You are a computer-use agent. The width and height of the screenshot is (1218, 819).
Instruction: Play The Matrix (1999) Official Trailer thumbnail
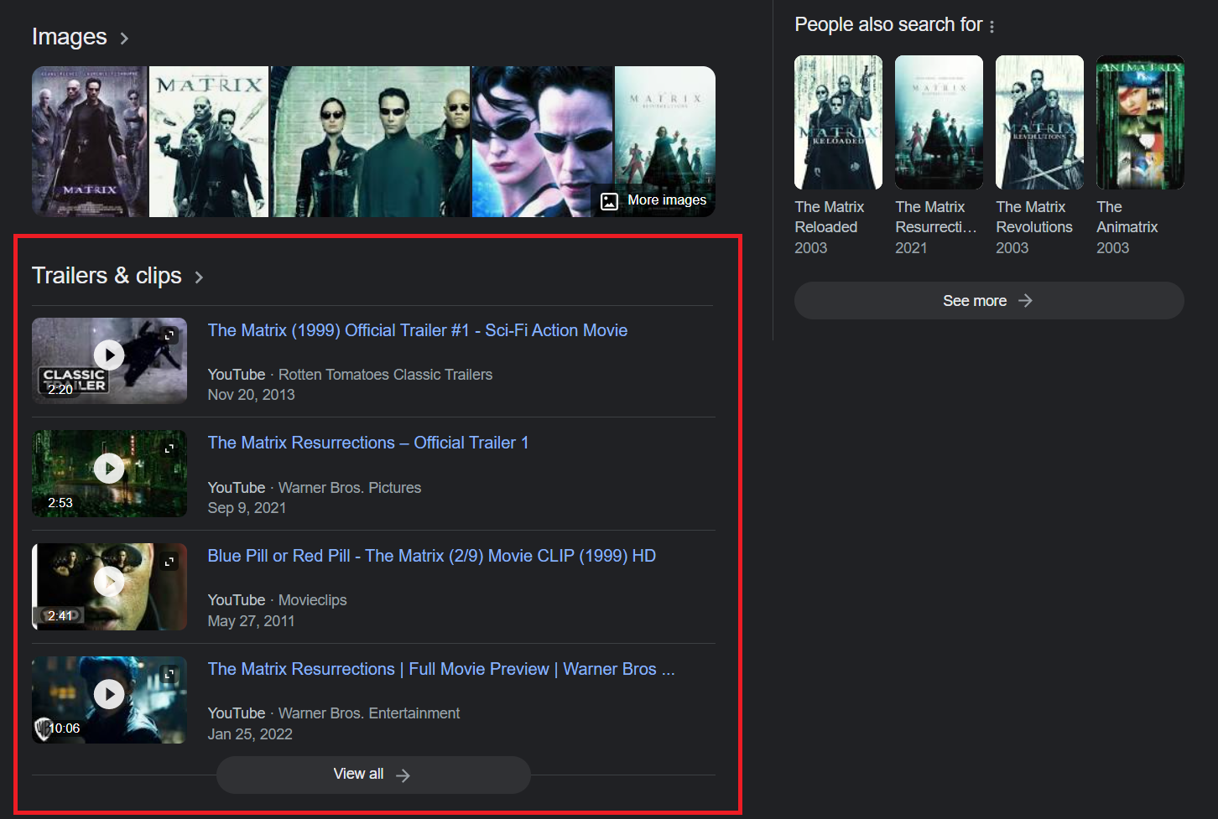(x=109, y=360)
